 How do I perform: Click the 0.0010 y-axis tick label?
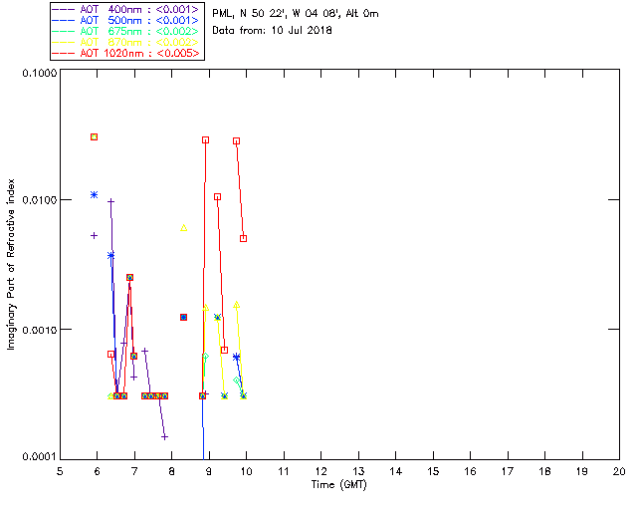(40, 330)
